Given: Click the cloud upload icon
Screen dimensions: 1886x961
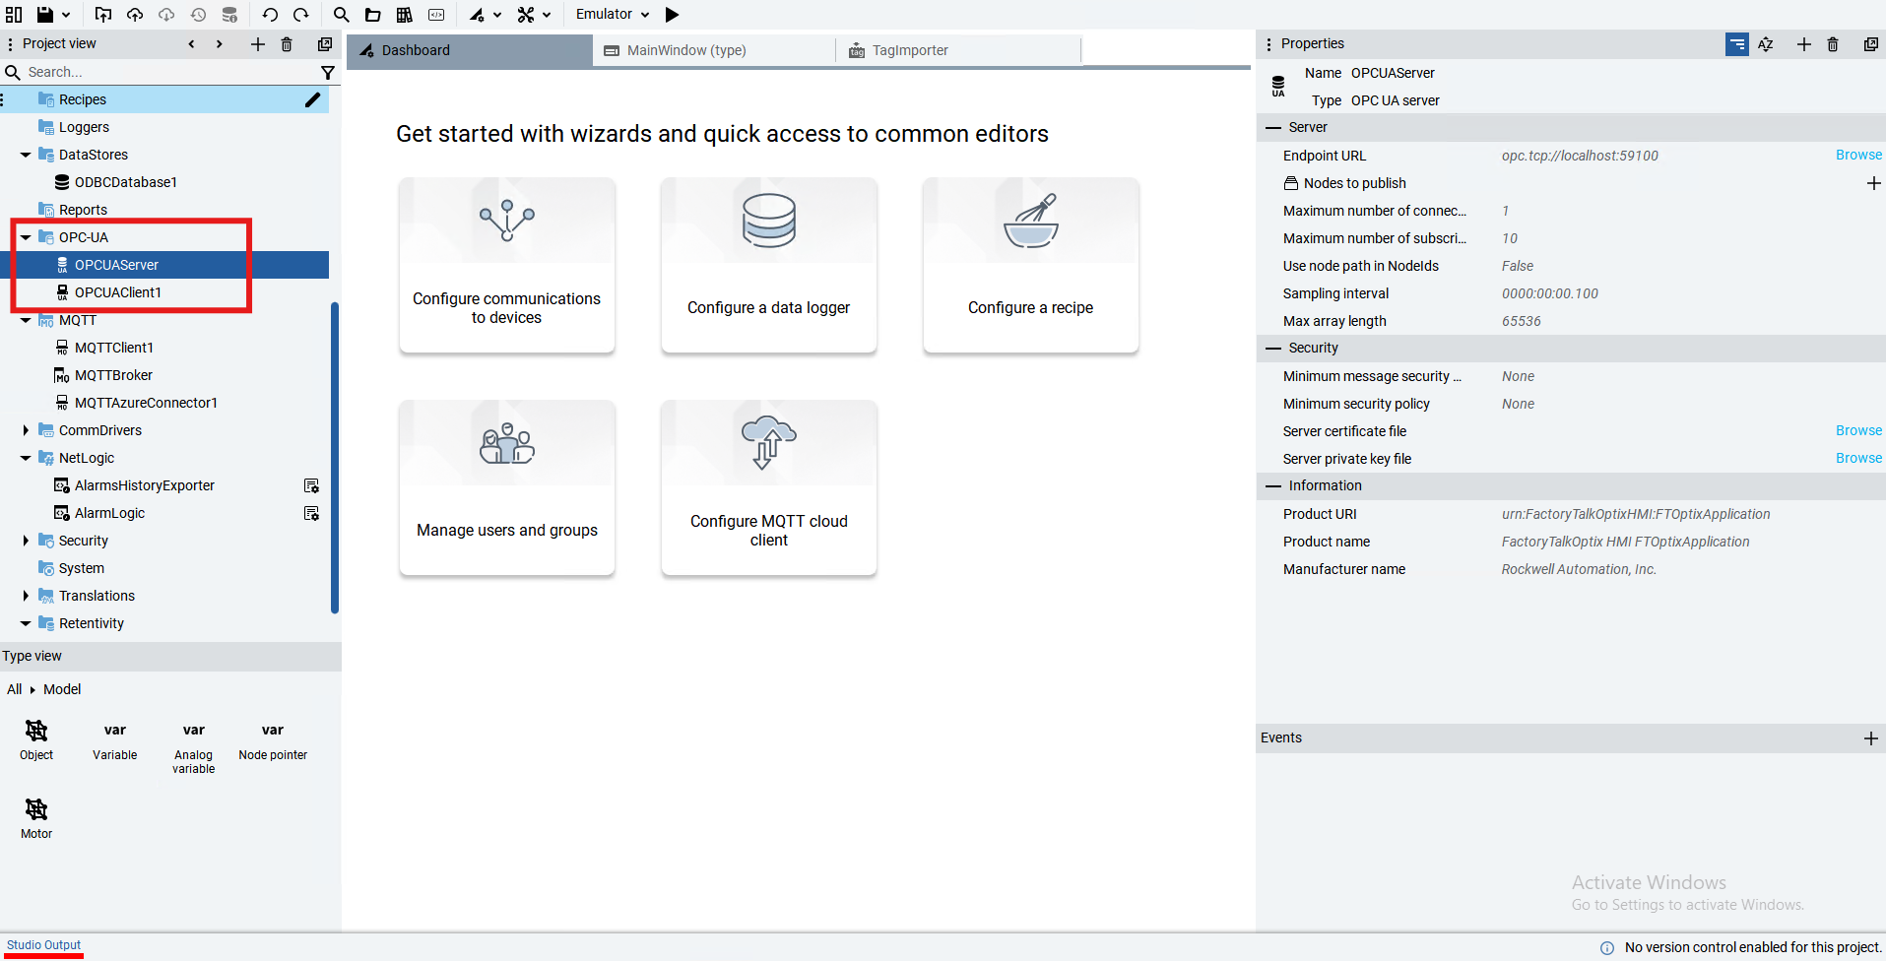Looking at the screenshot, I should coord(135,15).
